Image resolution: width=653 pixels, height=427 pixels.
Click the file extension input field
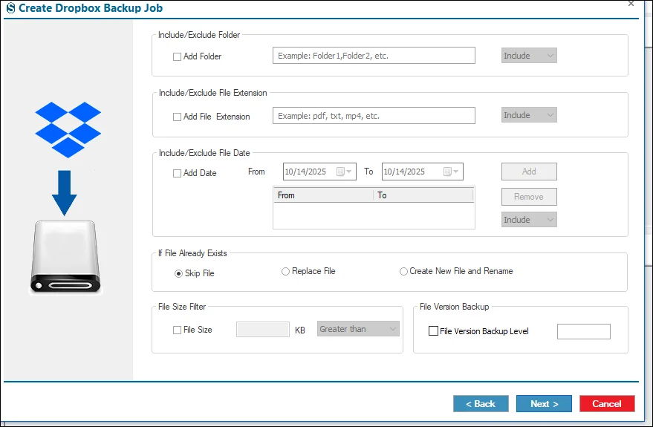(x=374, y=116)
